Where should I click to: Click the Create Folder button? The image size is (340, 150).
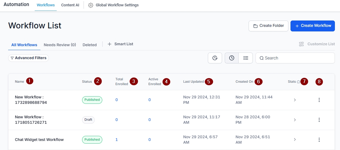pyautogui.click(x=268, y=26)
